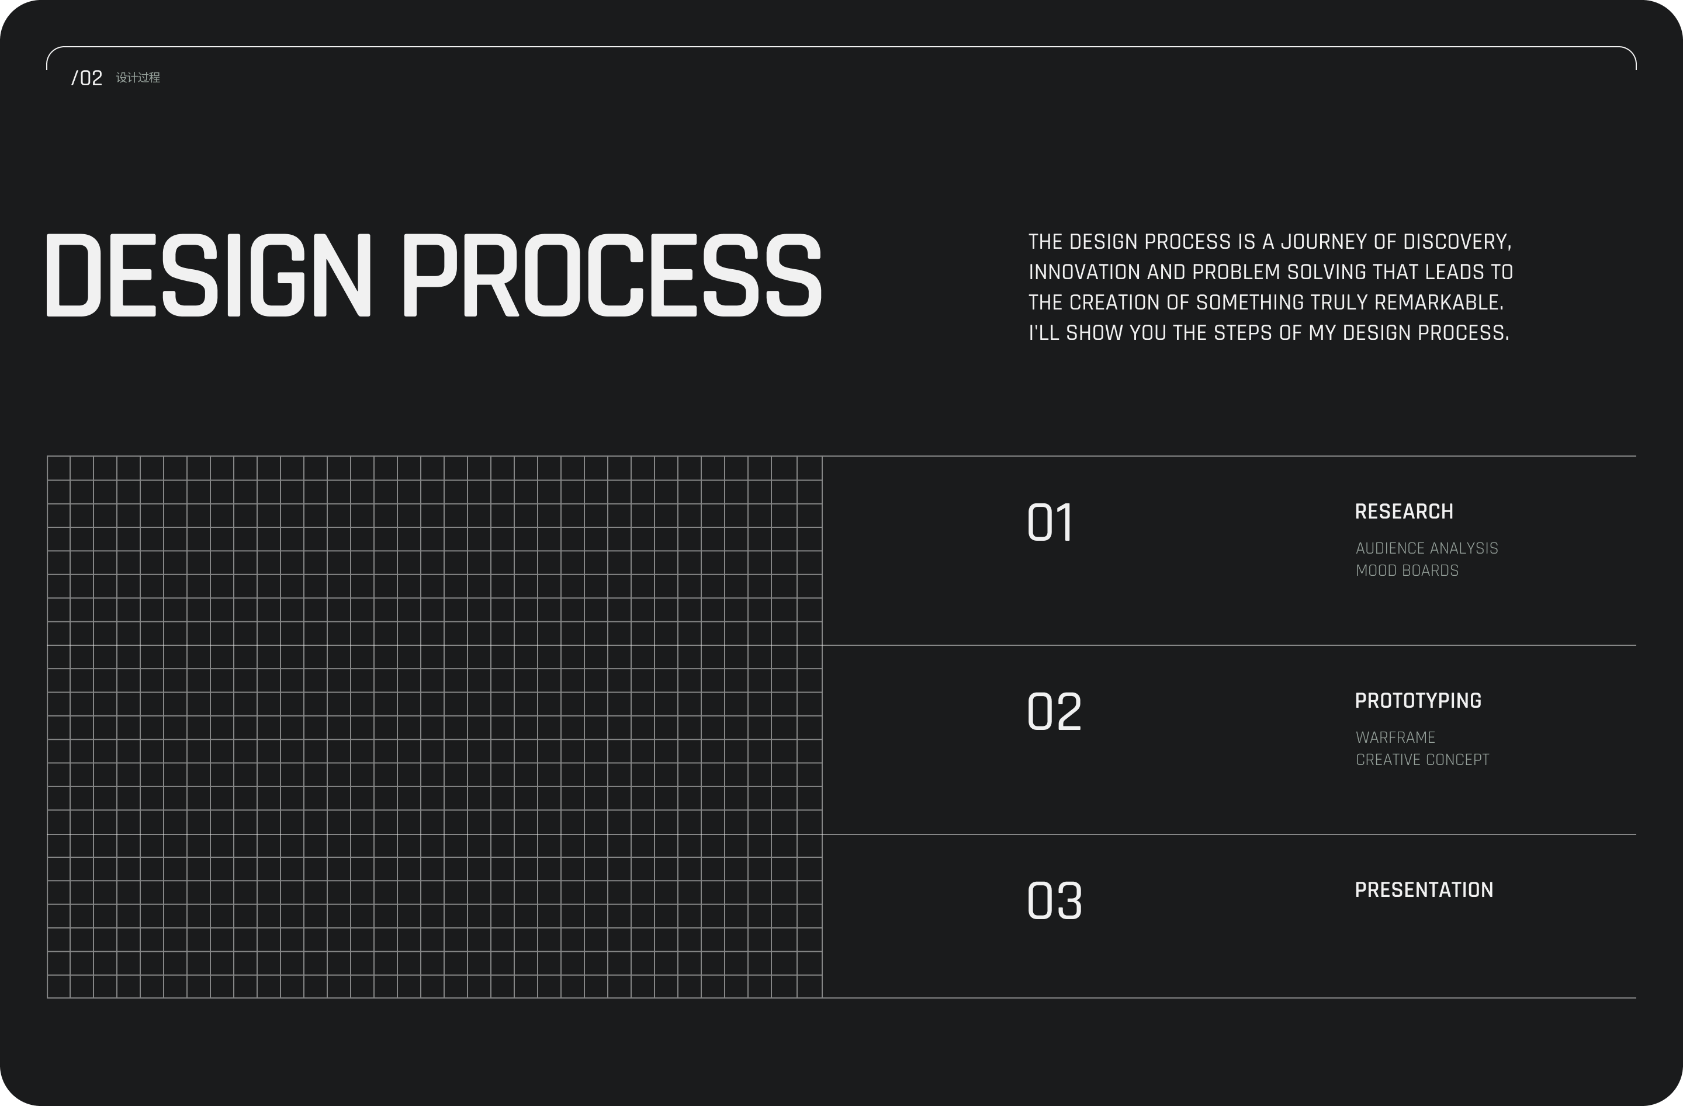Click the step number "01"
The image size is (1683, 1106).
click(1050, 523)
